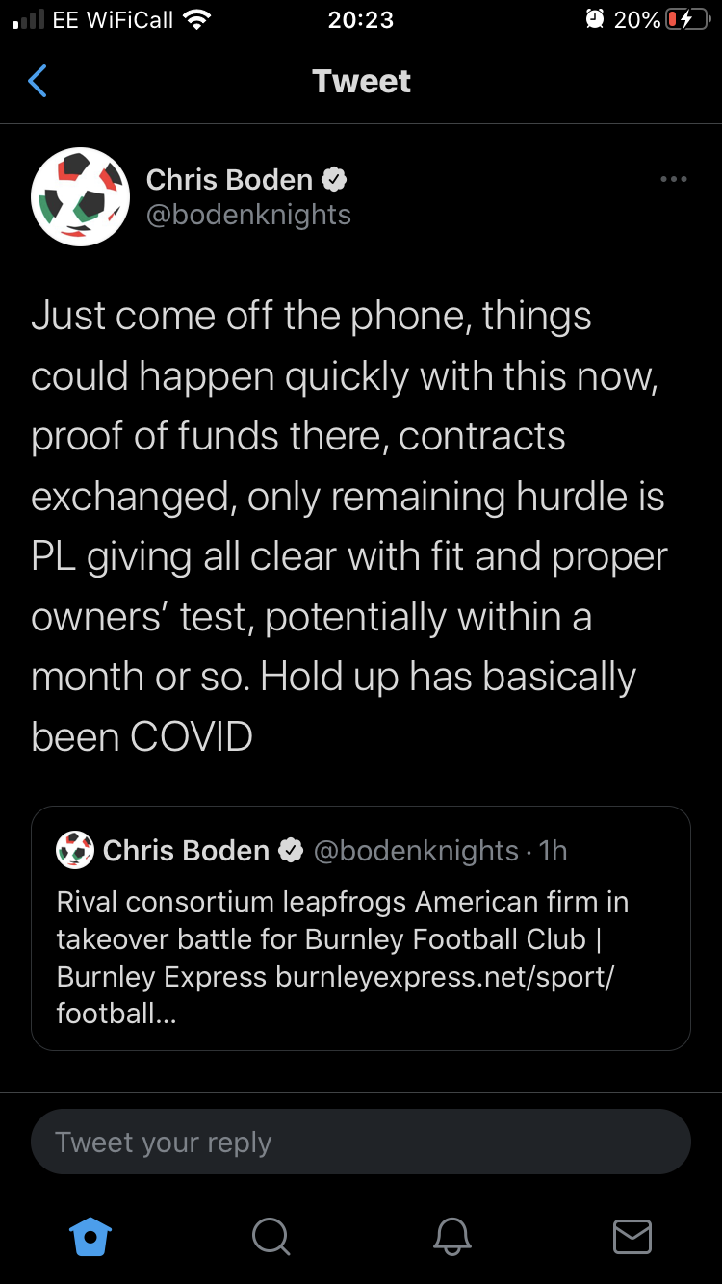Tap the verified badge beside Chris Boden
The width and height of the screenshot is (722, 1284).
click(x=334, y=179)
